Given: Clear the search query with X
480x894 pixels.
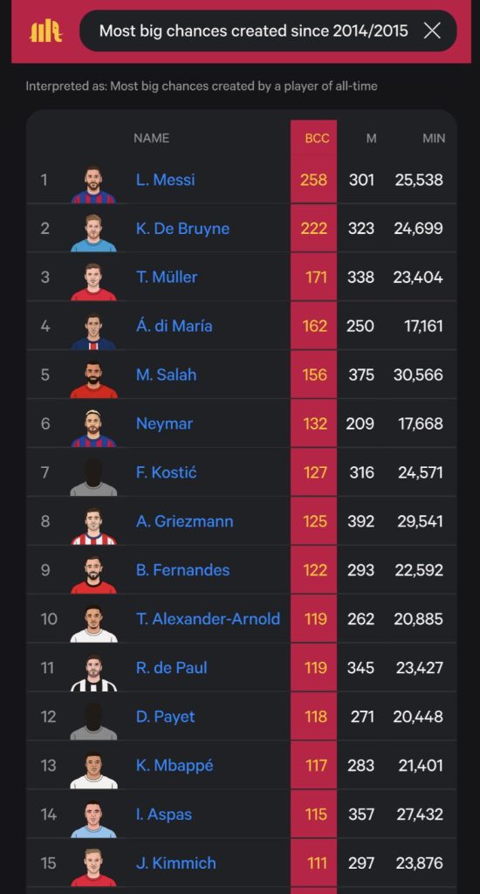Looking at the screenshot, I should pyautogui.click(x=433, y=31).
